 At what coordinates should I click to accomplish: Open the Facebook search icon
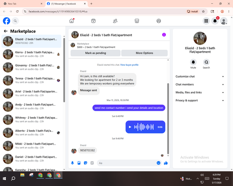[15, 21]
